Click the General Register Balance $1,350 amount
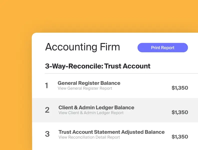The image size is (198, 150). tap(180, 88)
